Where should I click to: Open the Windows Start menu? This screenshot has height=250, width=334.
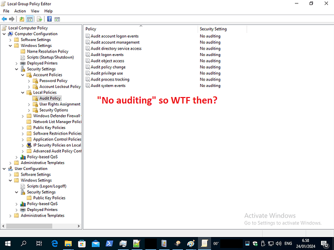tap(8, 243)
